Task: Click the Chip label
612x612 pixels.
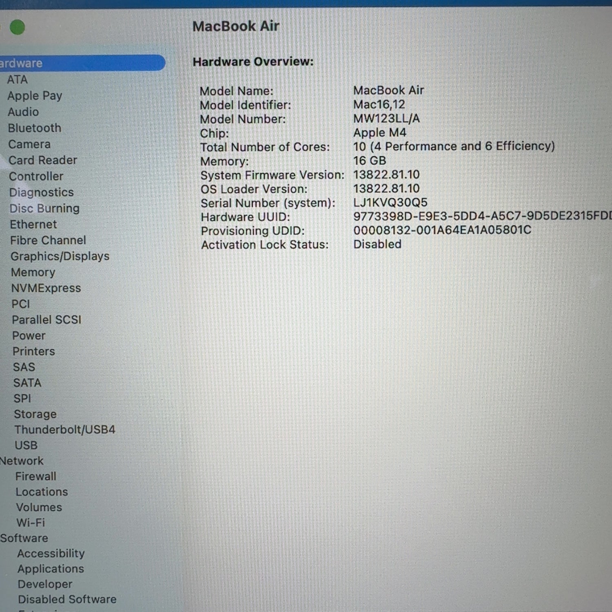Action: [x=215, y=133]
